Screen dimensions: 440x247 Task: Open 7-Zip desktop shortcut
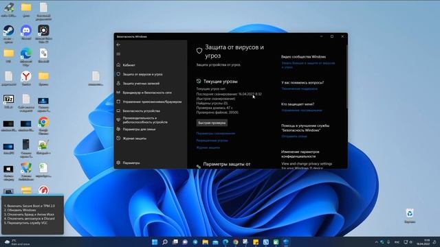pos(8,101)
